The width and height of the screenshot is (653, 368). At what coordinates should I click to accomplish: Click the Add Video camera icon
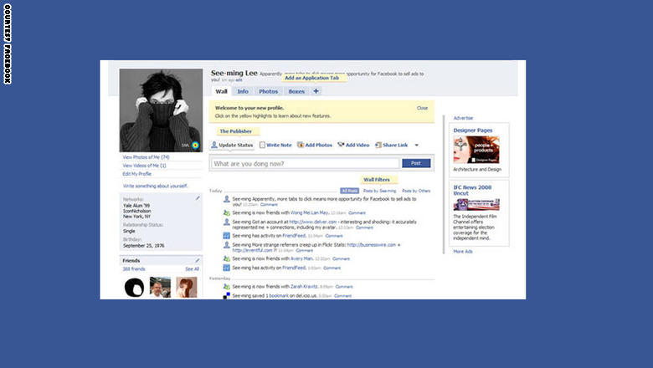(341, 145)
